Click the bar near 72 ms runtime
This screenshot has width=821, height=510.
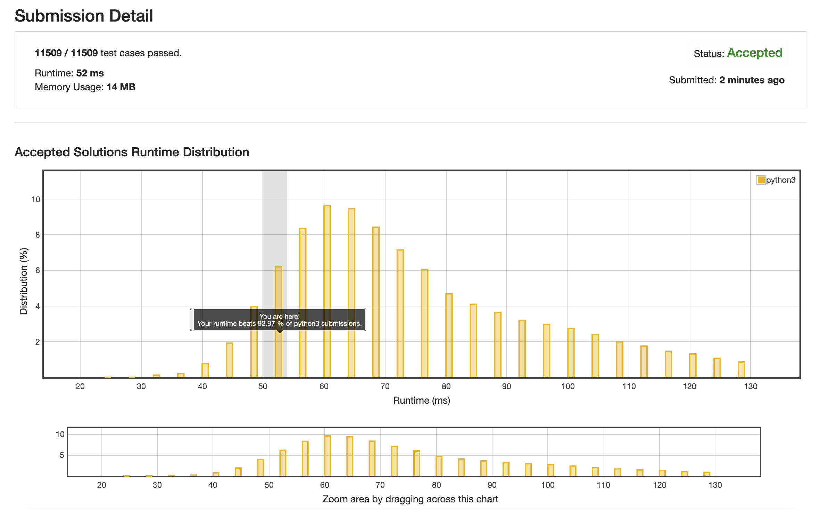400,313
